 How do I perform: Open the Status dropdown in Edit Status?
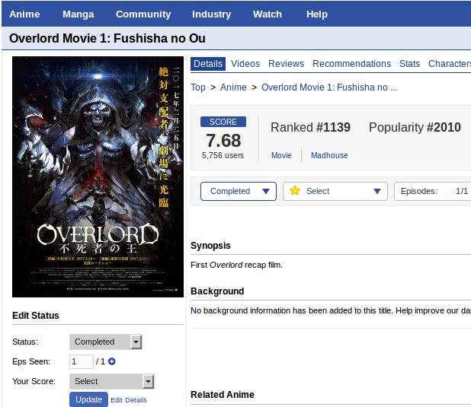[x=105, y=342]
